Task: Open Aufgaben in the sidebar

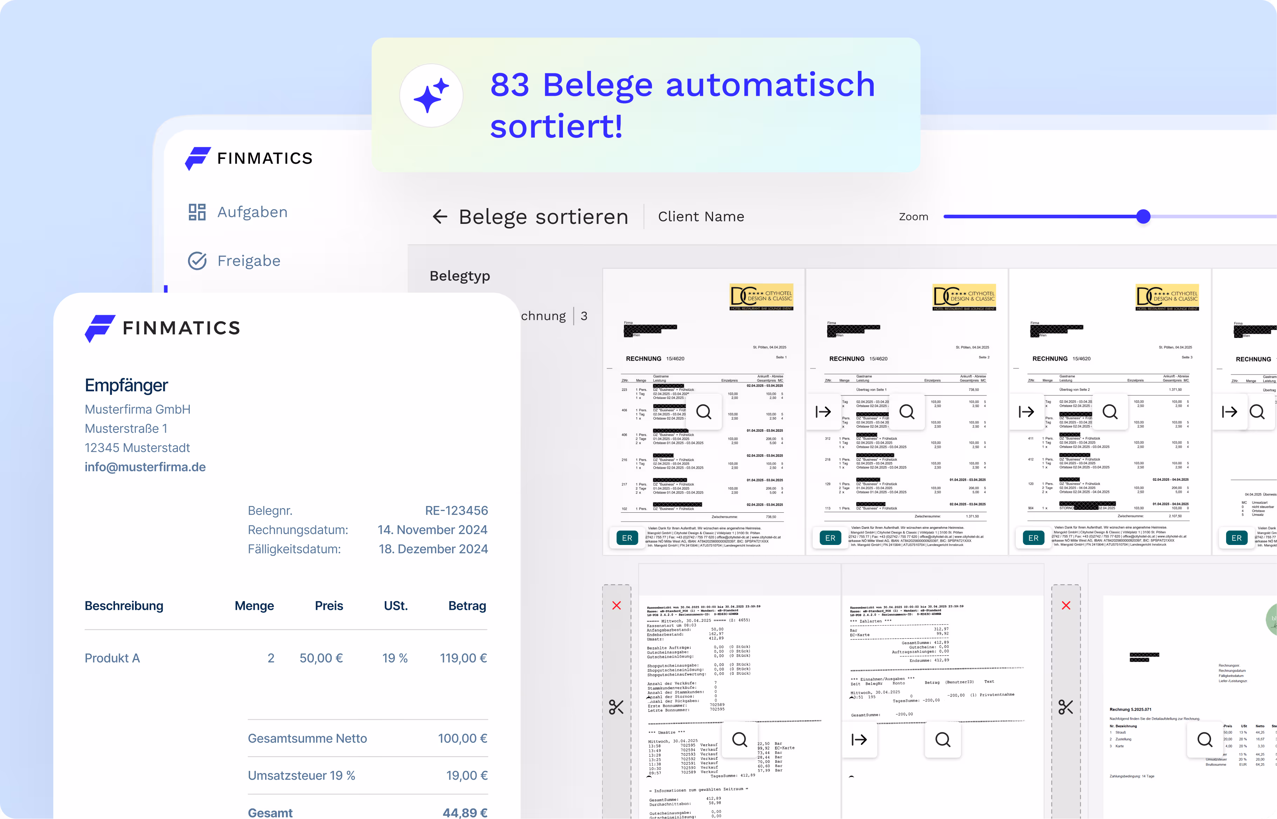Action: click(x=252, y=212)
